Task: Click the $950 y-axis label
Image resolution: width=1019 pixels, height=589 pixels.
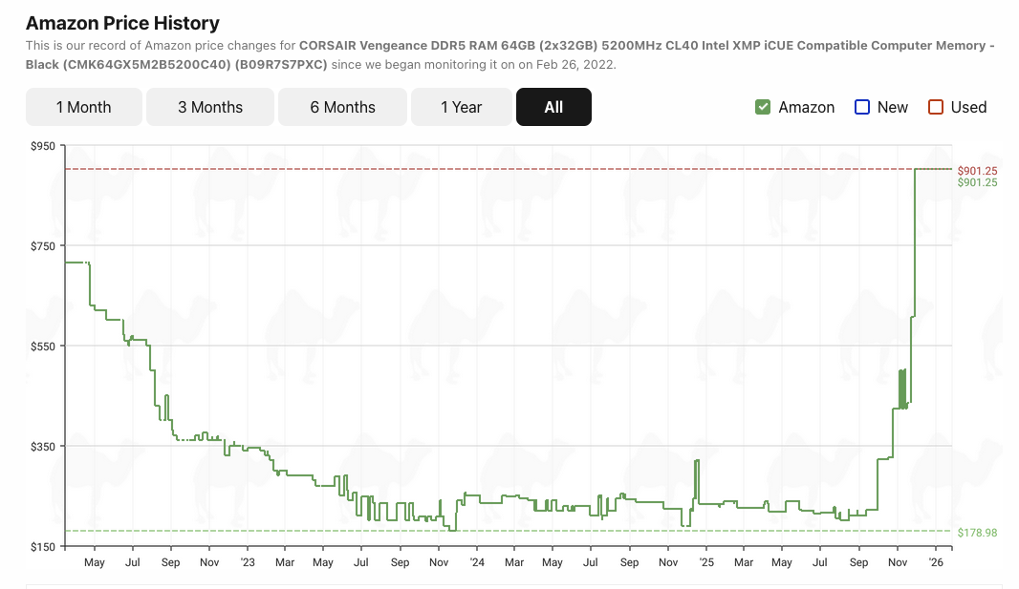Action: [x=43, y=146]
